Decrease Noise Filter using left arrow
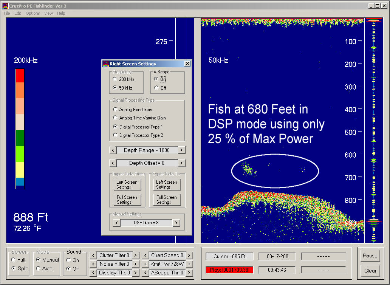This screenshot has height=285, width=390. click(x=93, y=264)
